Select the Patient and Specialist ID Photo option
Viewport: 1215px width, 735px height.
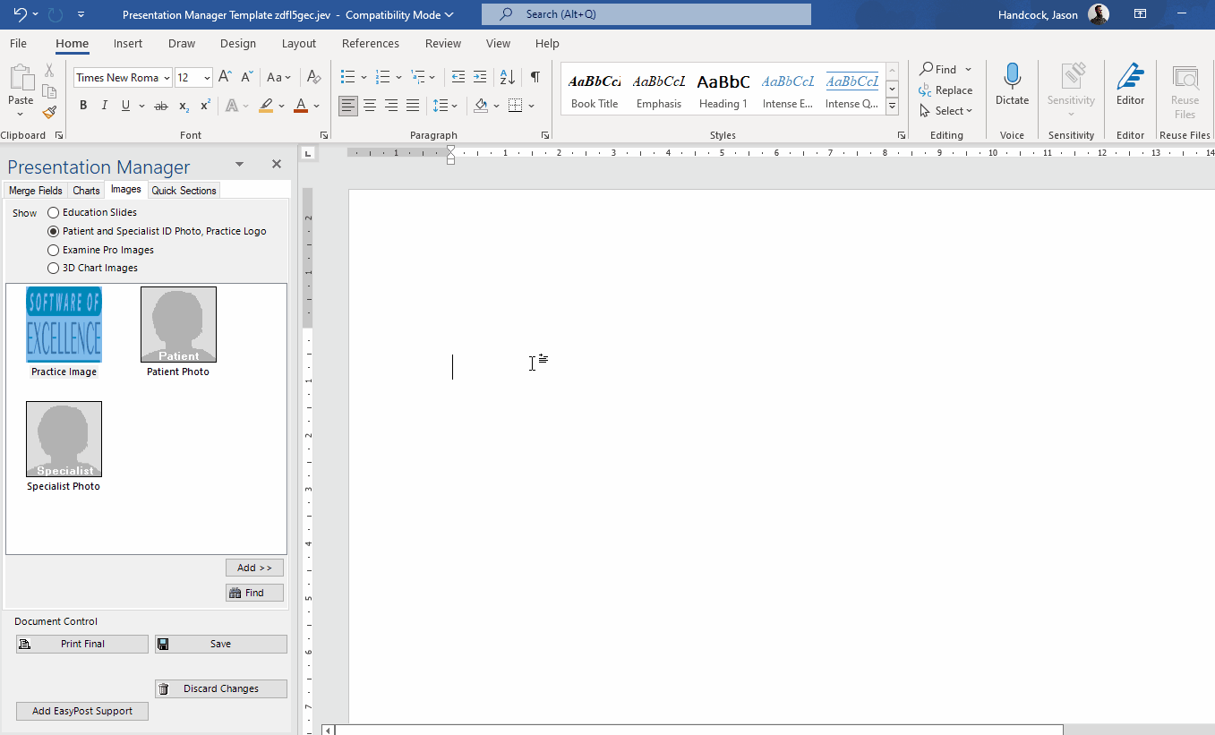pyautogui.click(x=53, y=230)
